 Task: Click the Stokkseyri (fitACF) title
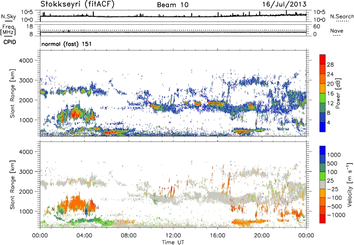[x=77, y=4]
